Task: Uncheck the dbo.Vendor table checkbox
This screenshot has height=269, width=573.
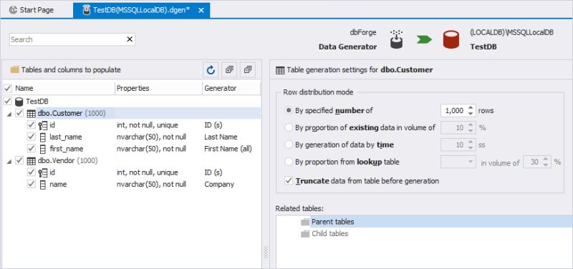Action: pos(19,161)
